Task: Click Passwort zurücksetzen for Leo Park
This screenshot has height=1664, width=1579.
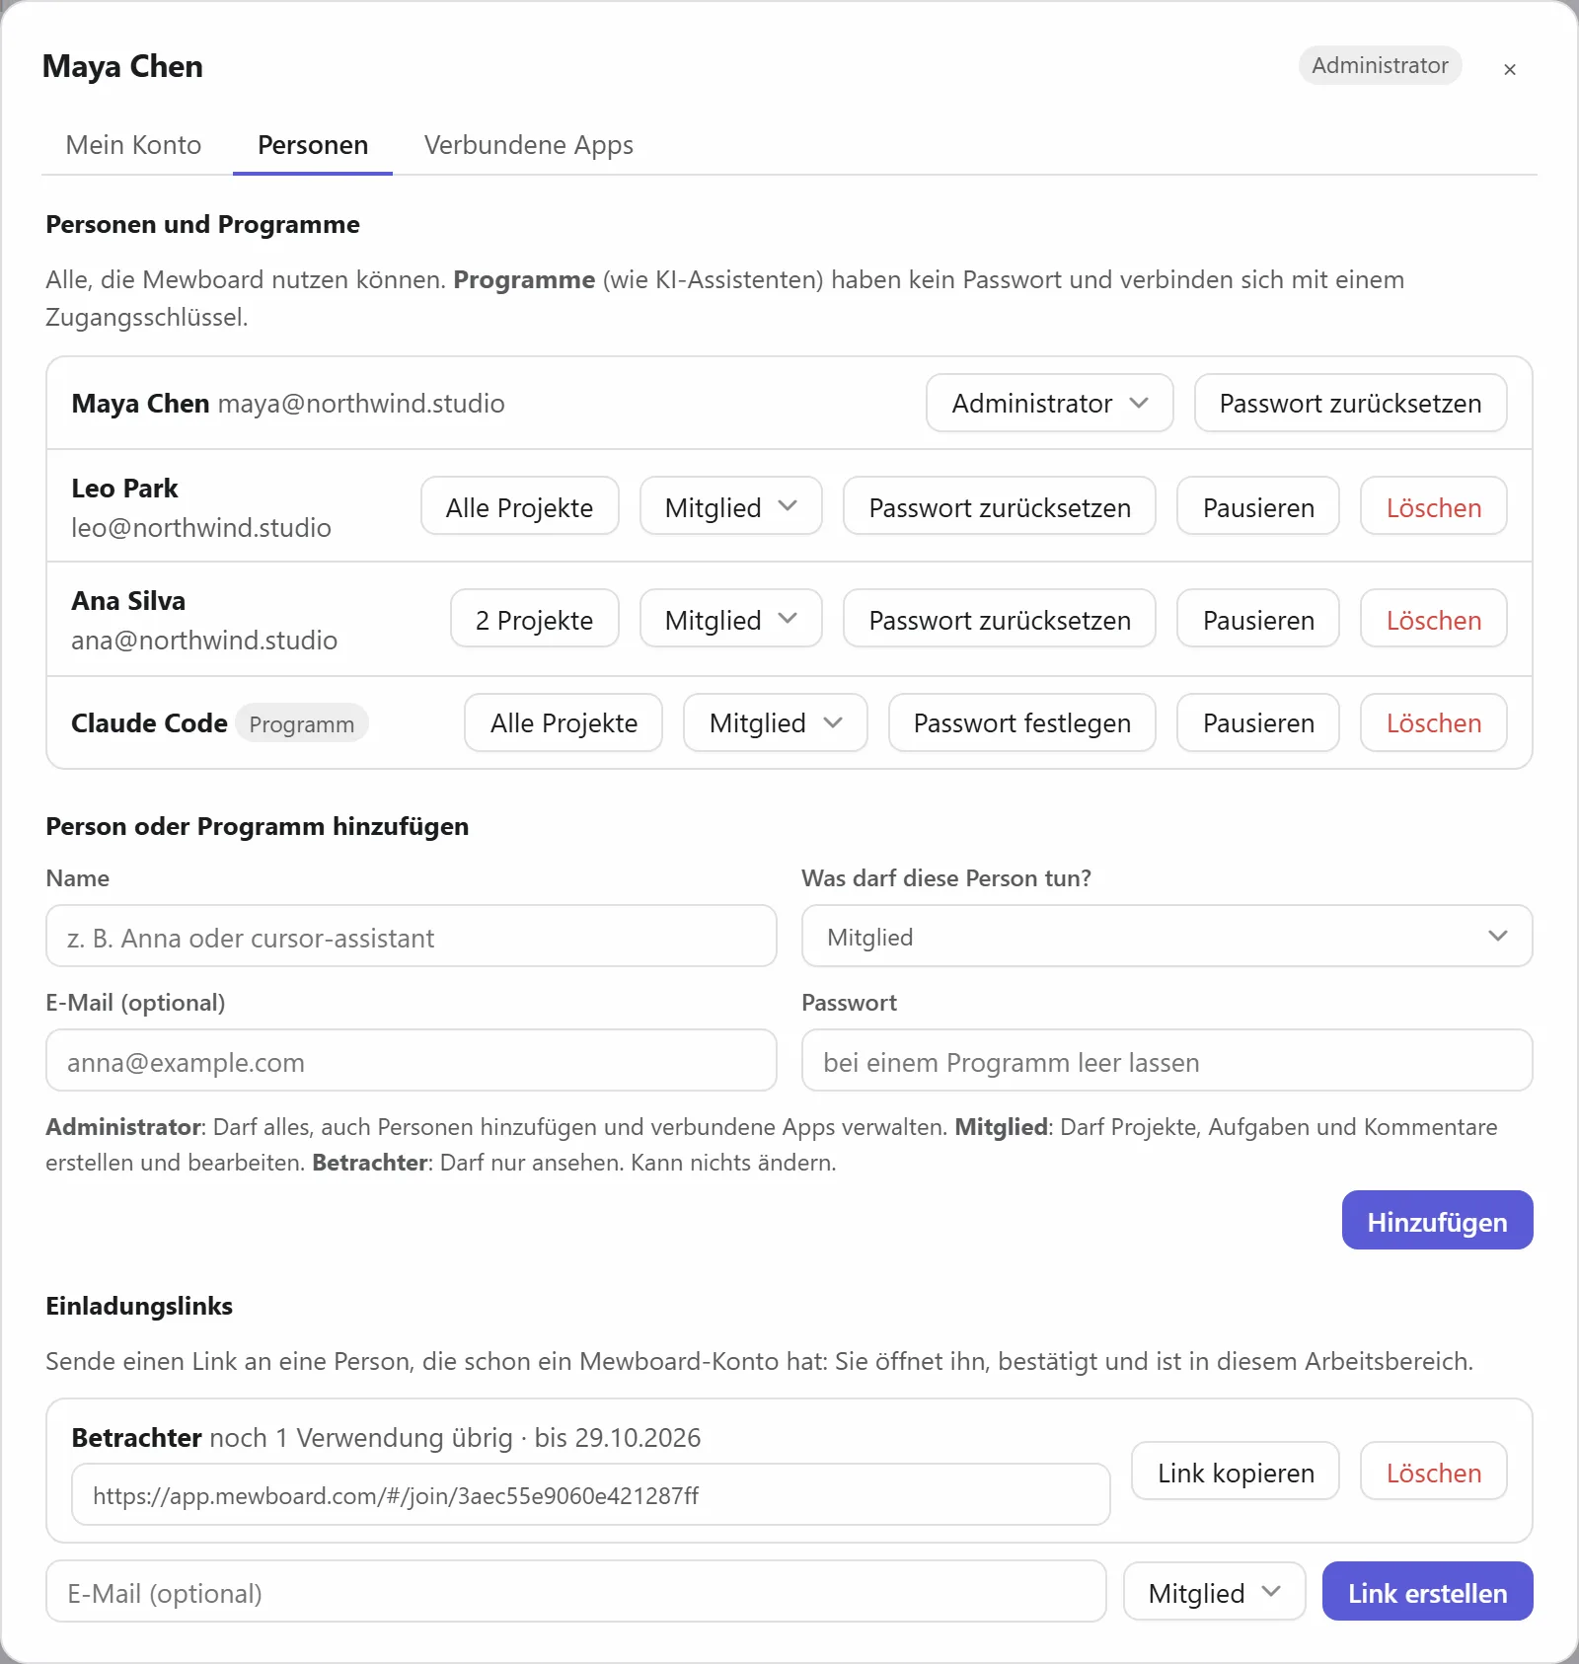Action: point(999,506)
